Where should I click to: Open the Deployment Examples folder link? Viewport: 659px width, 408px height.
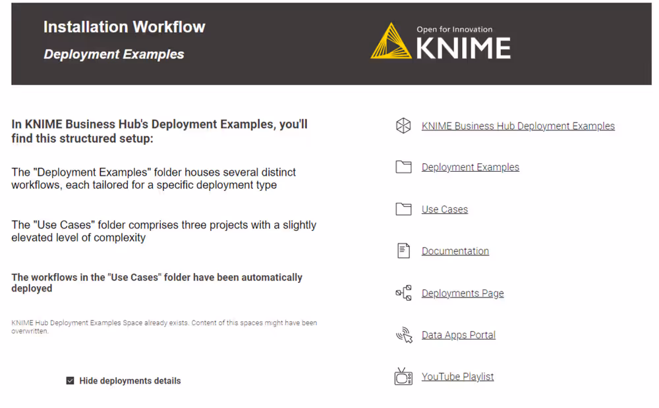(470, 167)
